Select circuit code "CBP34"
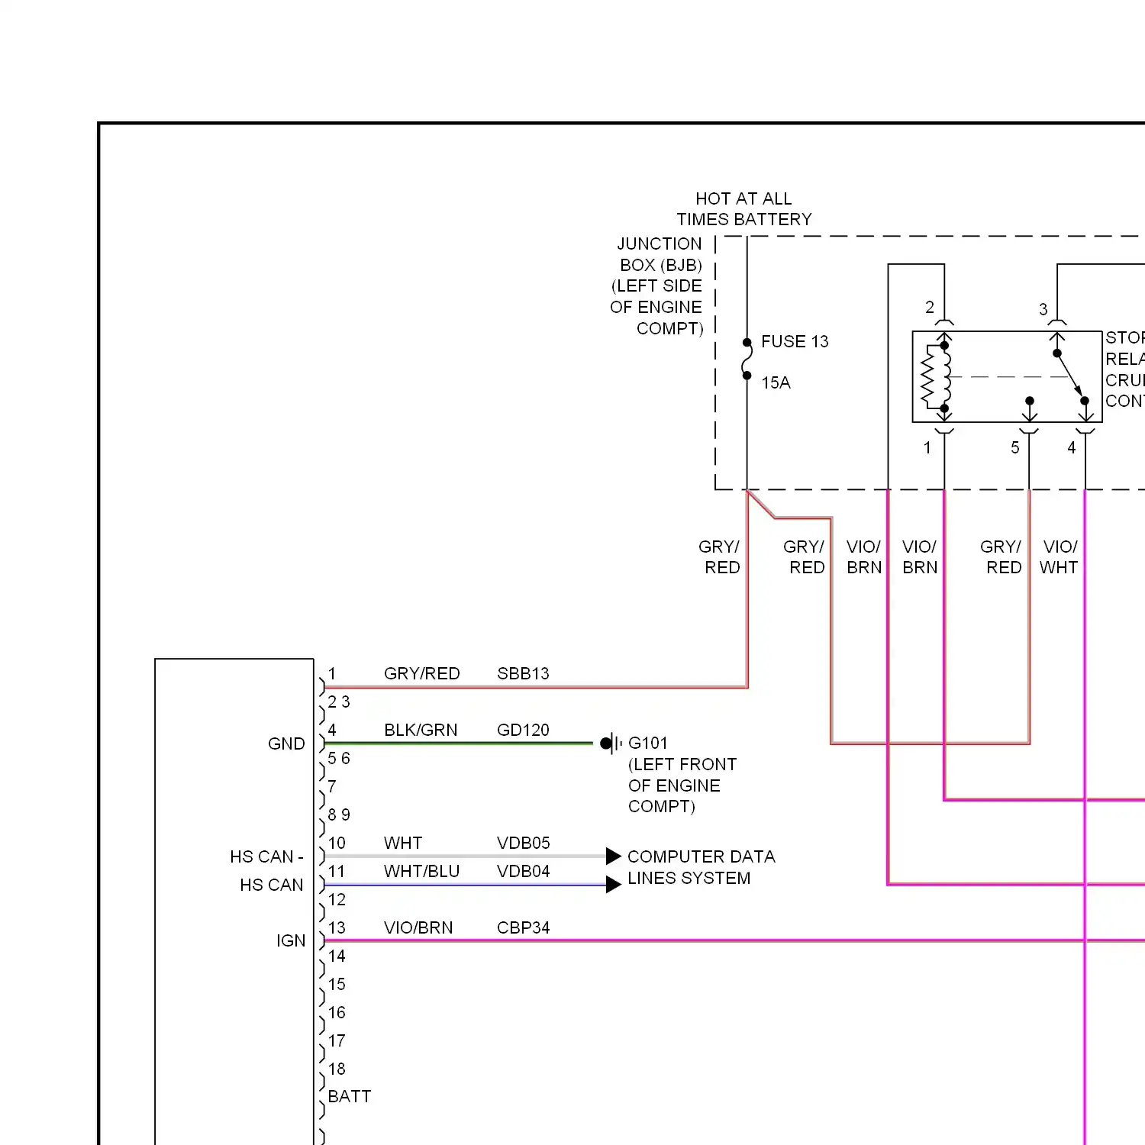Viewport: 1145px width, 1145px height. coord(523,927)
